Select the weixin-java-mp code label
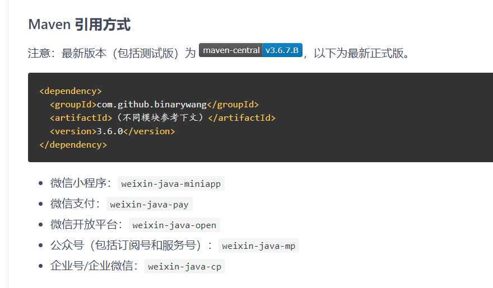 [x=258, y=245]
